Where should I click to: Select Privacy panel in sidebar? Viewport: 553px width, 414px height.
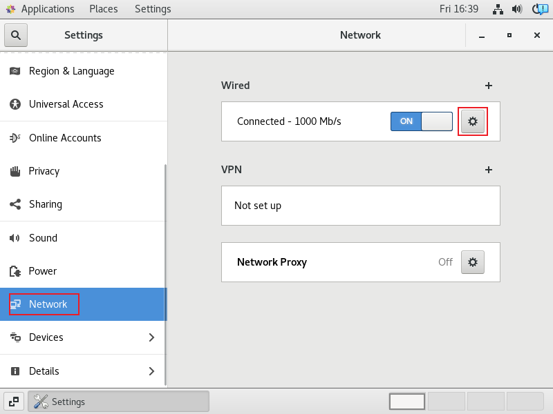pyautogui.click(x=83, y=171)
